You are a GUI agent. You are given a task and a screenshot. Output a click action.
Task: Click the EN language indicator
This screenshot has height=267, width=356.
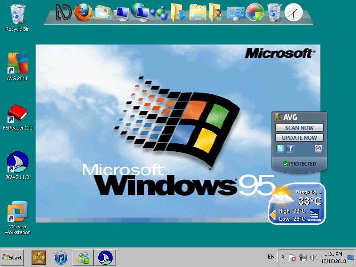pos(271,257)
